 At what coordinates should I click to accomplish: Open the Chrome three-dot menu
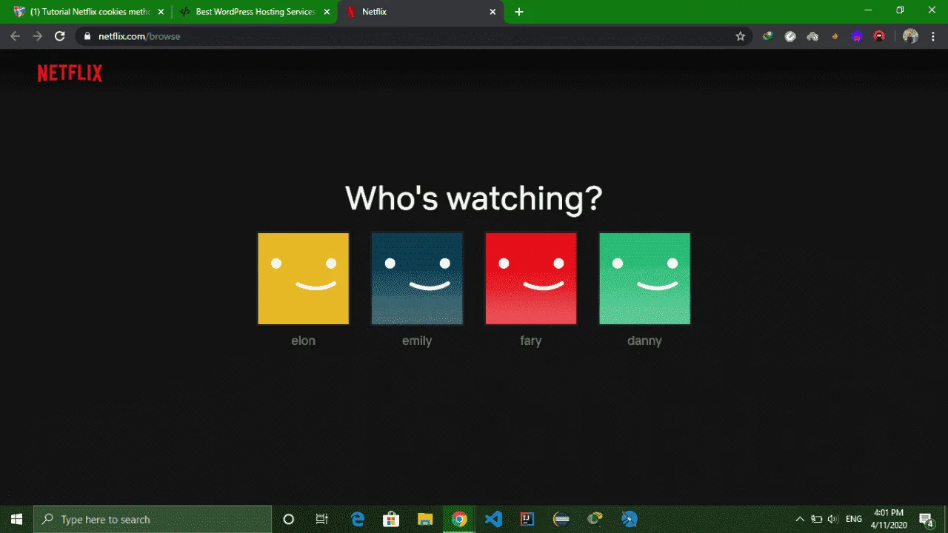[933, 36]
